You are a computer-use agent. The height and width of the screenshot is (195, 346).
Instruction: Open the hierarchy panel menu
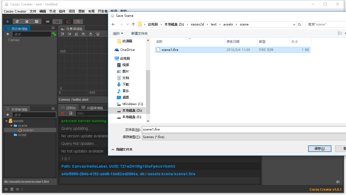pos(53,28)
